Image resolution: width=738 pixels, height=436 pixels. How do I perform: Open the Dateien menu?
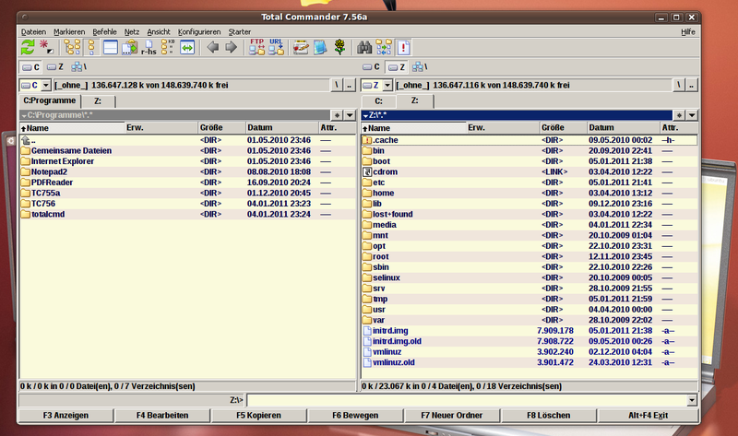pos(33,32)
